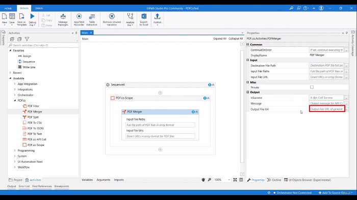Collapse the SequenceX activity
357x200 pixels.
tap(213, 85)
